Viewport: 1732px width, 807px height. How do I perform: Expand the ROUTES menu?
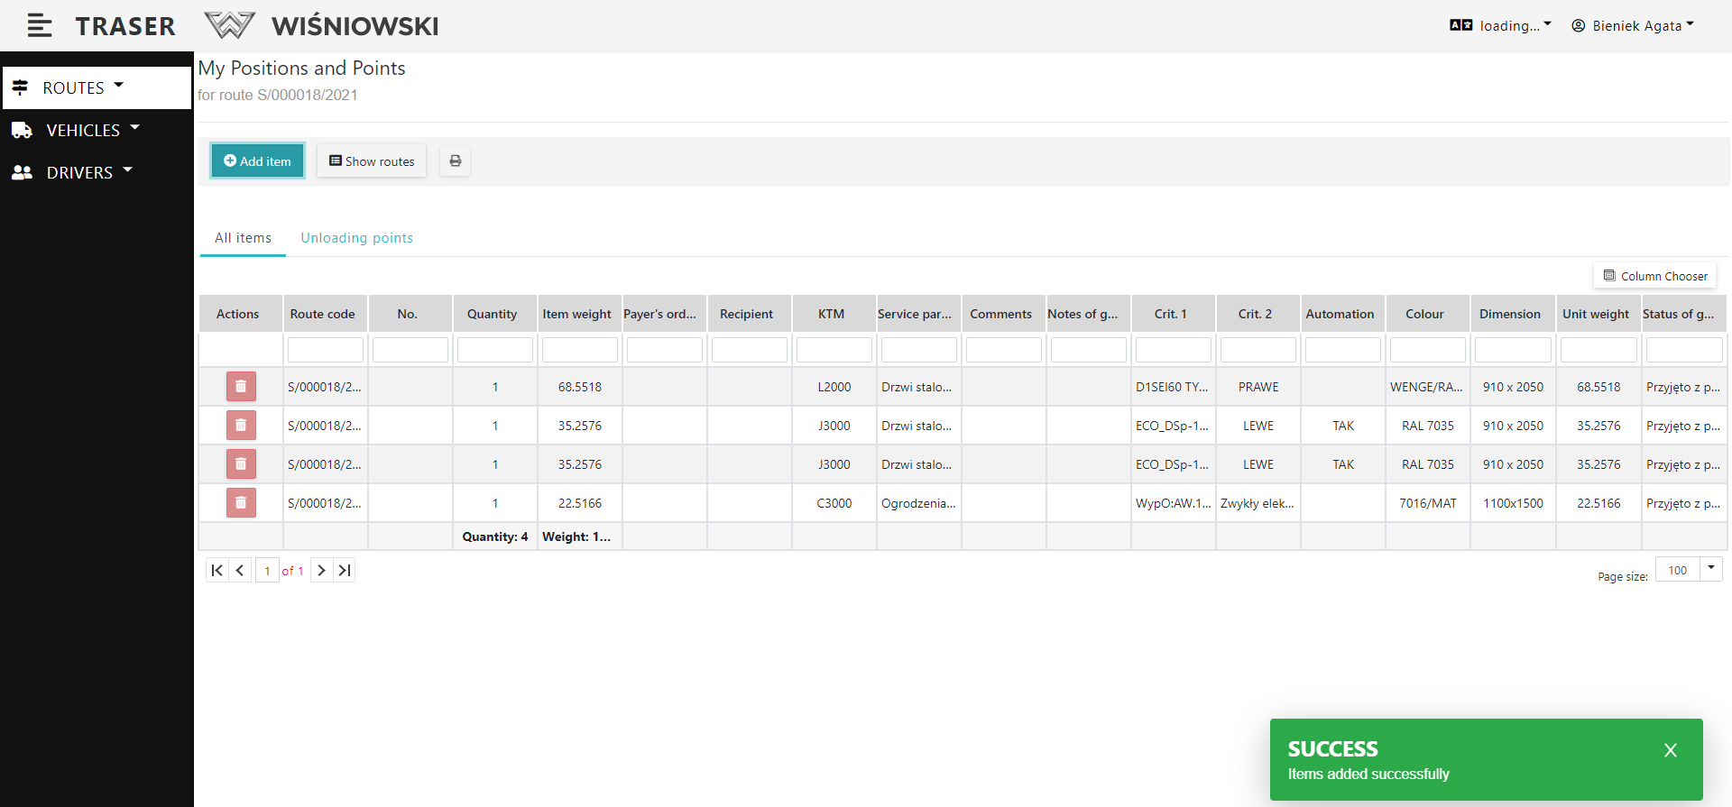83,88
